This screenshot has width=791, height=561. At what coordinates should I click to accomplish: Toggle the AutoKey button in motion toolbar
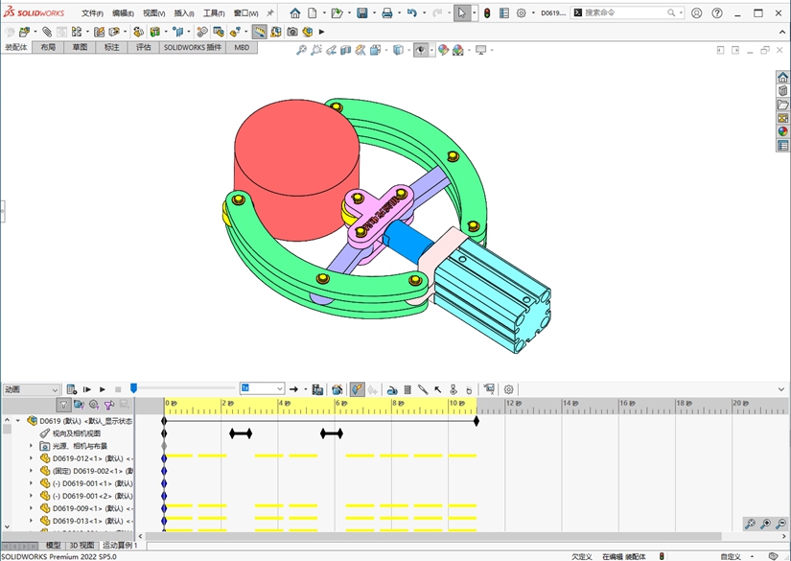(x=357, y=389)
